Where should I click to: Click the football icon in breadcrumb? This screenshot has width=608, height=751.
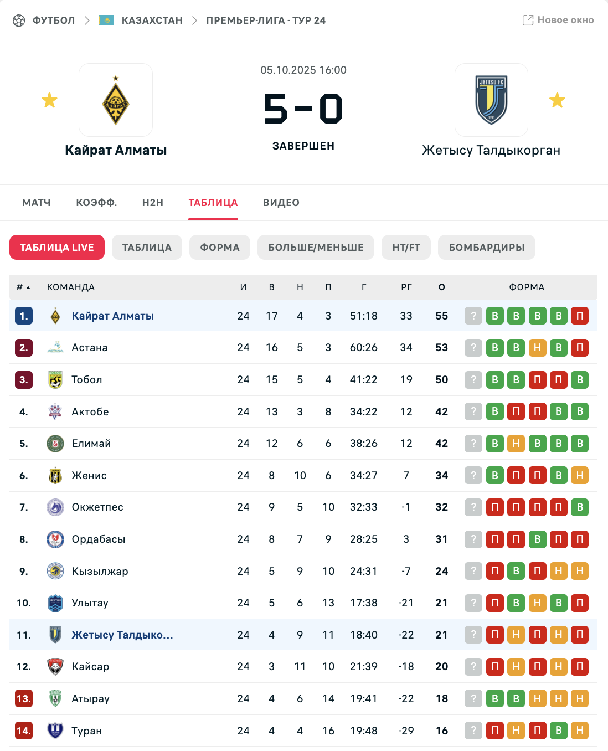point(19,20)
